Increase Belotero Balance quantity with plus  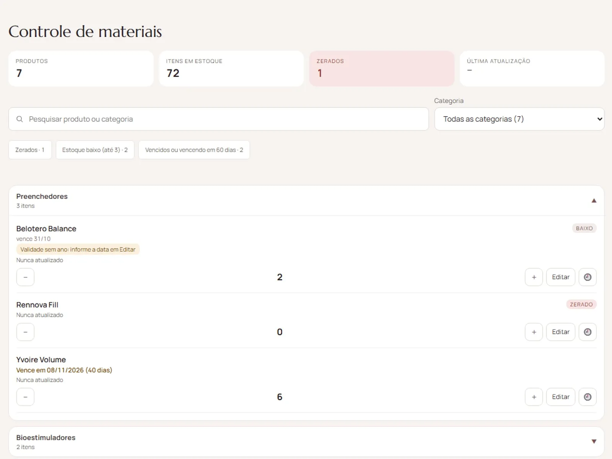(534, 277)
